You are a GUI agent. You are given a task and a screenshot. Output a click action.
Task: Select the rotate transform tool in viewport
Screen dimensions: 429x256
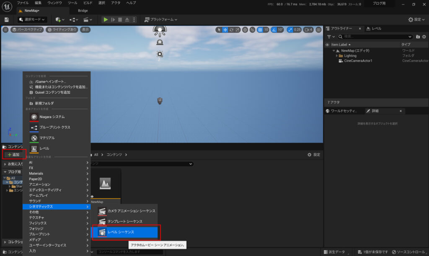click(x=232, y=30)
